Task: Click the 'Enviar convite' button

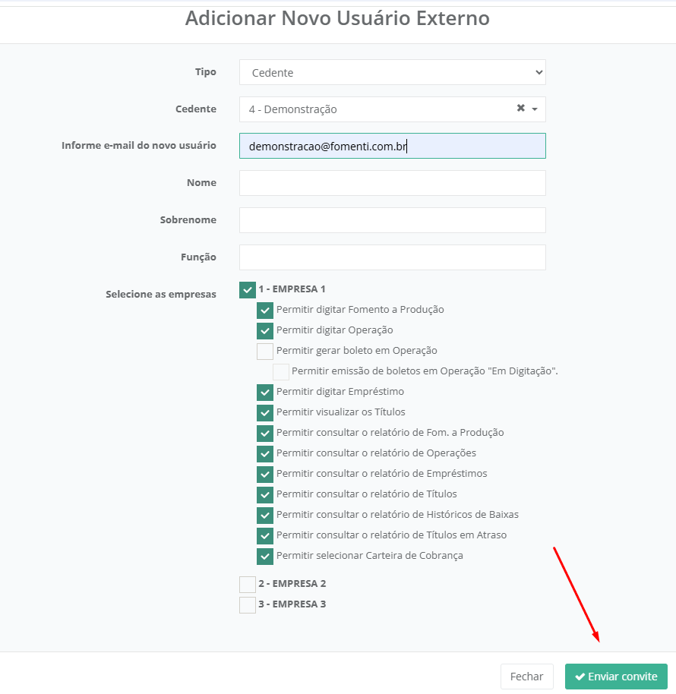Action: [x=616, y=677]
